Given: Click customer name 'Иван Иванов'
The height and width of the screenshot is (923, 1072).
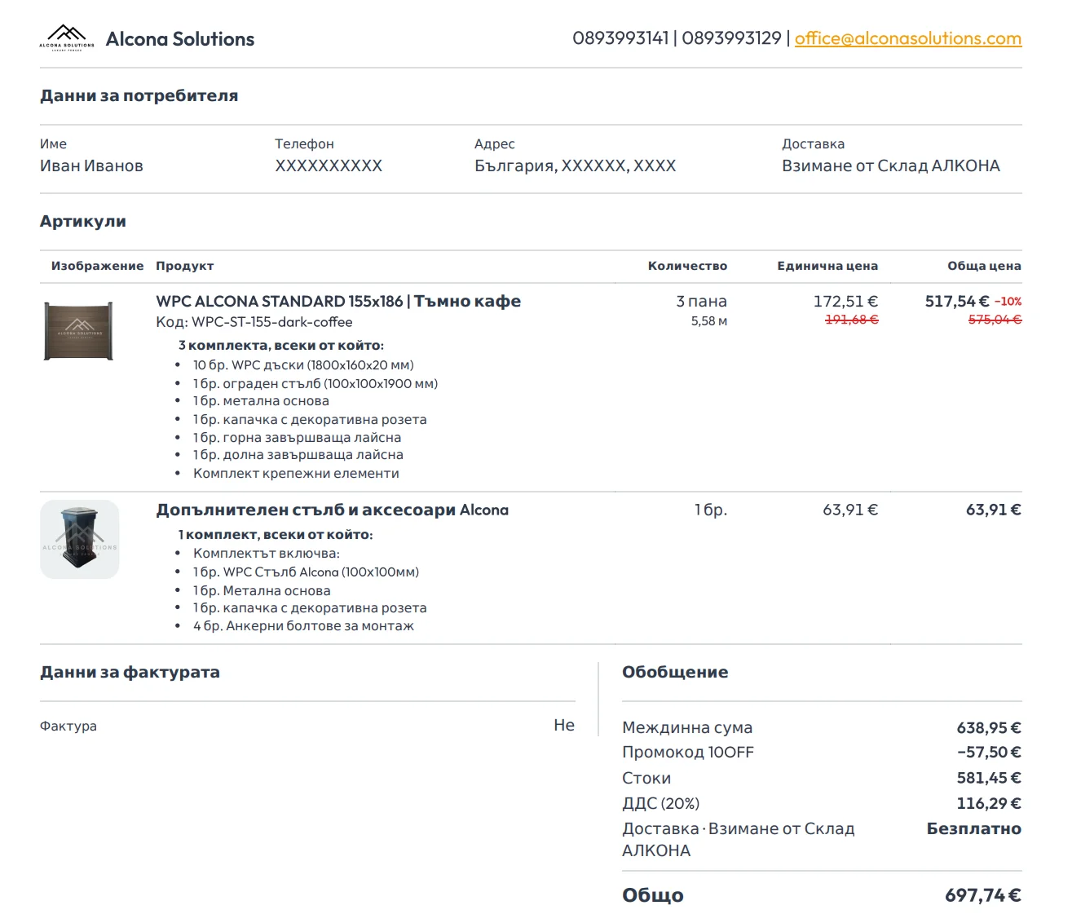Looking at the screenshot, I should pos(91,166).
